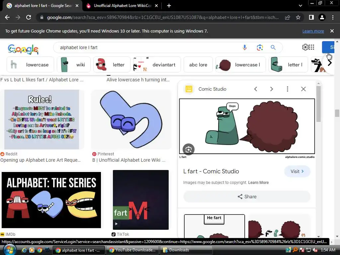The height and width of the screenshot is (255, 340).
Task: Bookmark this page with the star icon
Action: pyautogui.click(x=298, y=17)
